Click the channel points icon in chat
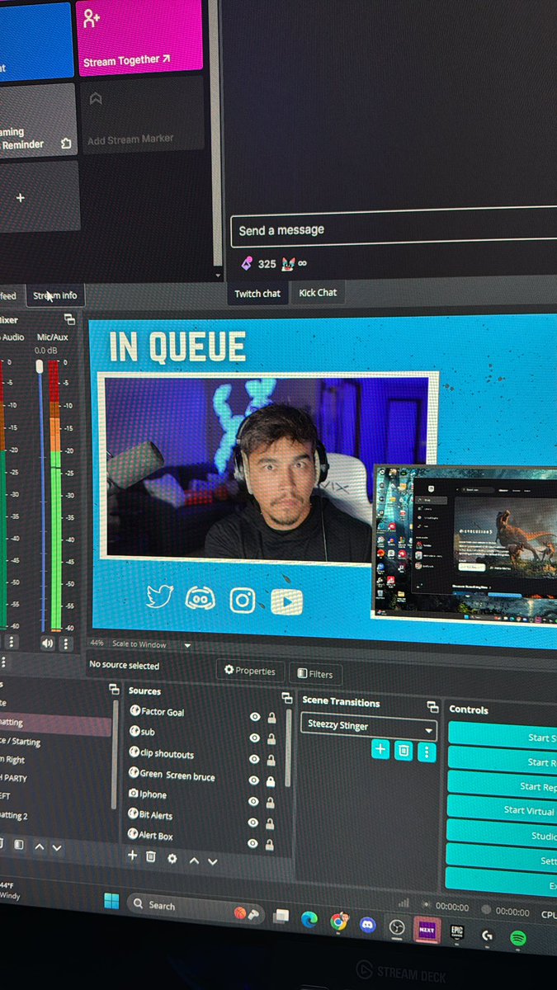 (288, 264)
